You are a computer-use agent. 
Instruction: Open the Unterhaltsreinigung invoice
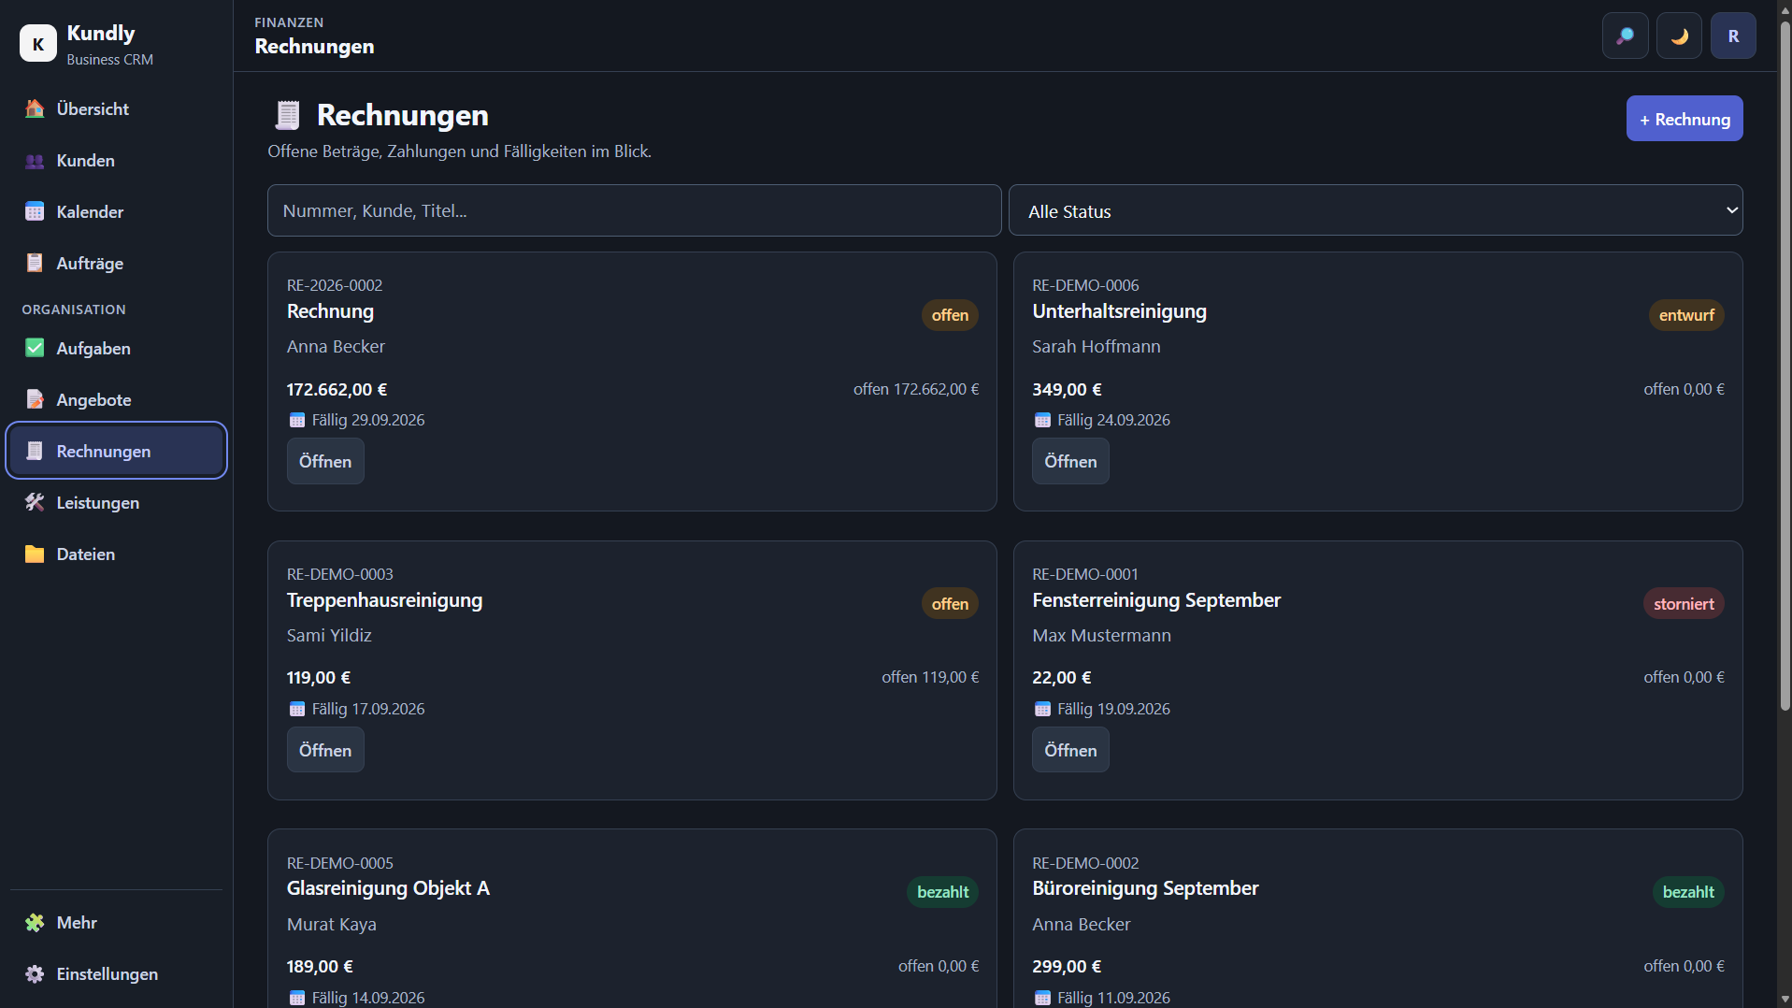[1070, 462]
